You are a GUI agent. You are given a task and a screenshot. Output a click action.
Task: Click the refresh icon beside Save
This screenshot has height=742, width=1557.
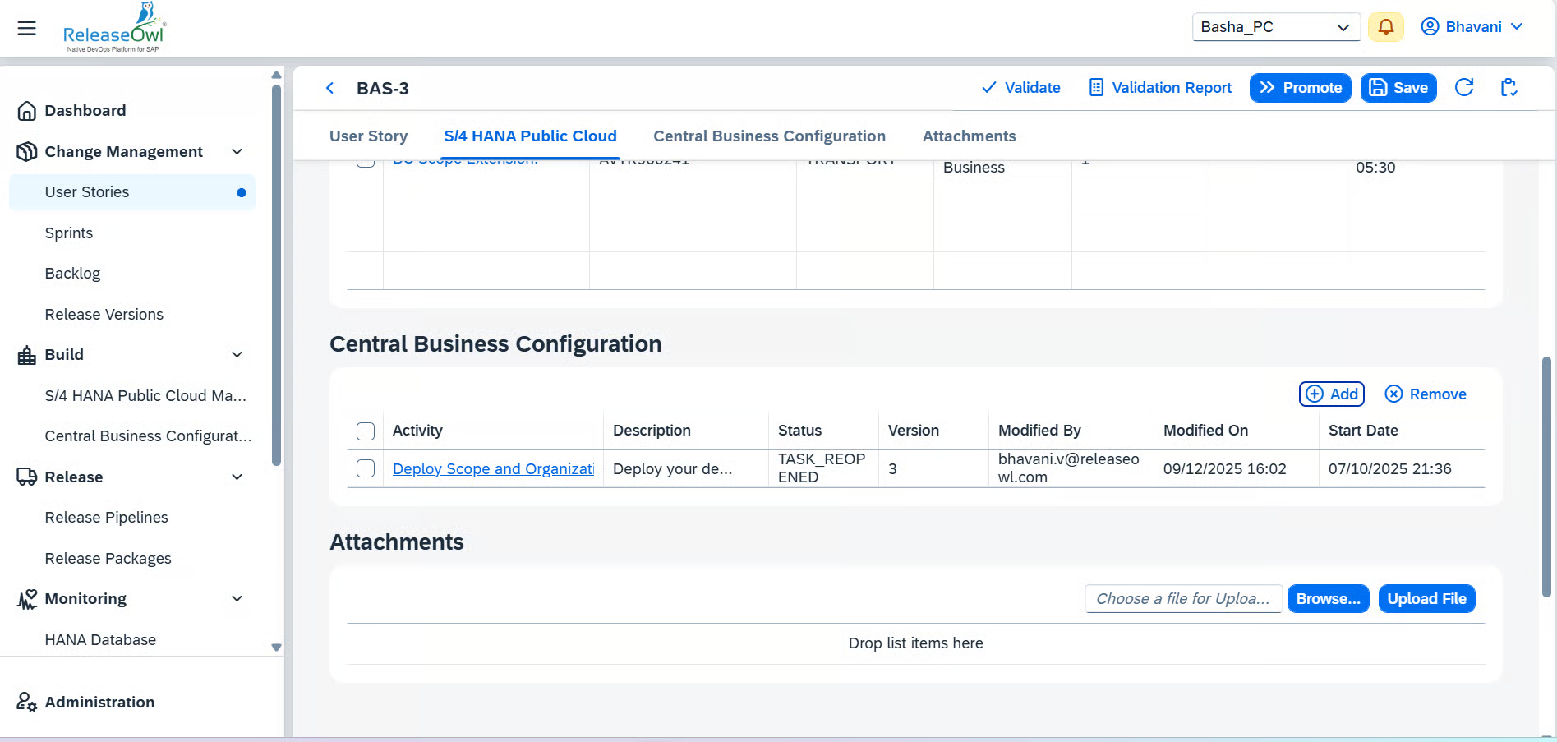[x=1463, y=88]
